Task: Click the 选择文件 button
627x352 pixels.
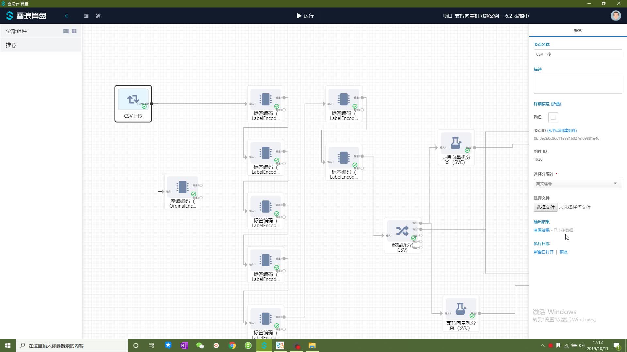Action: click(545, 207)
